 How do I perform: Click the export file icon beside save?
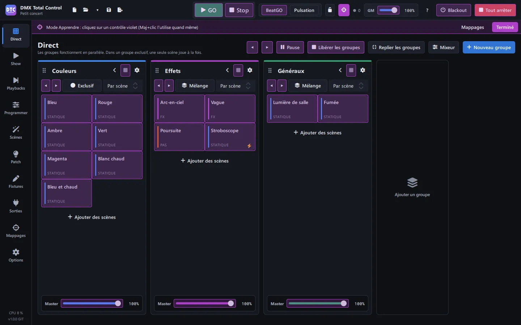120,10
